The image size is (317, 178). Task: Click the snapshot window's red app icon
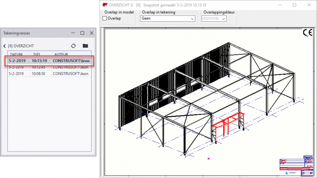click(x=105, y=5)
